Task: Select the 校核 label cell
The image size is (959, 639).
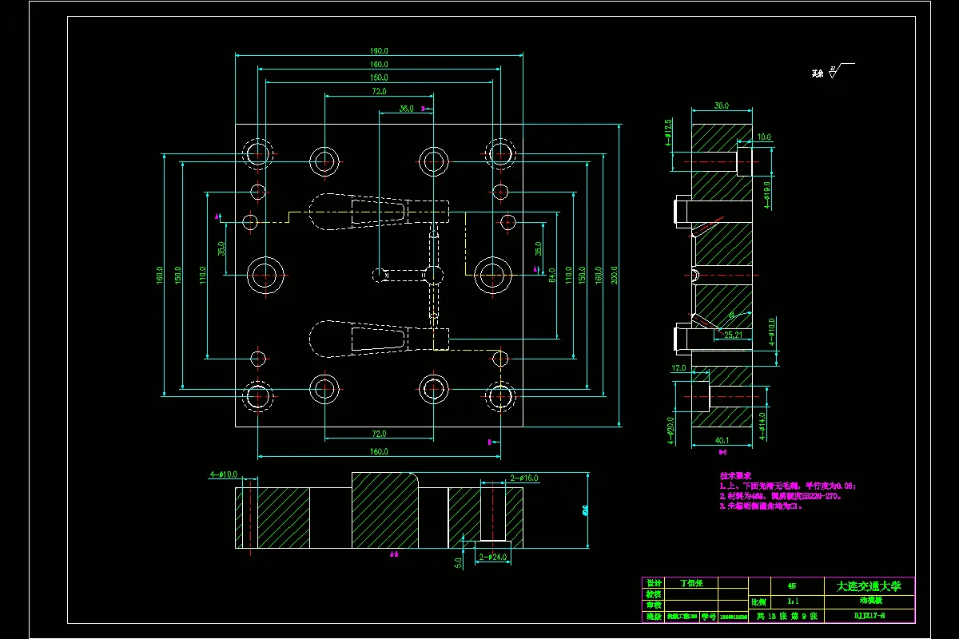Action: pos(654,594)
